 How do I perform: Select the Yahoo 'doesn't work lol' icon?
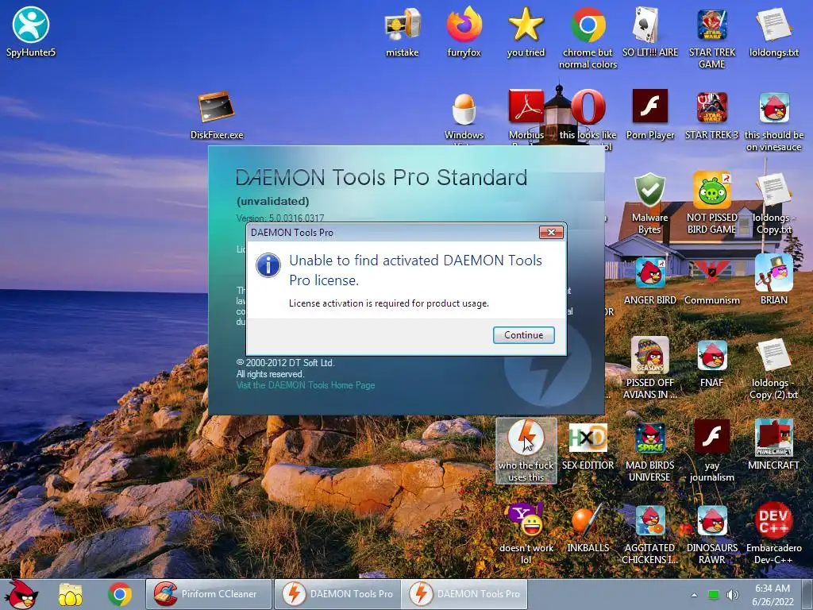526,533
